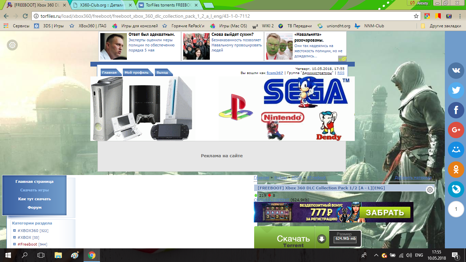
Task: Open the Windows Start menu
Action: pyautogui.click(x=8, y=255)
